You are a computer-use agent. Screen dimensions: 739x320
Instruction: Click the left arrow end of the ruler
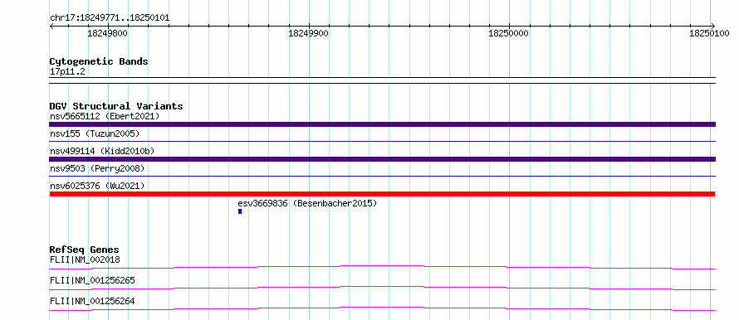click(51, 26)
